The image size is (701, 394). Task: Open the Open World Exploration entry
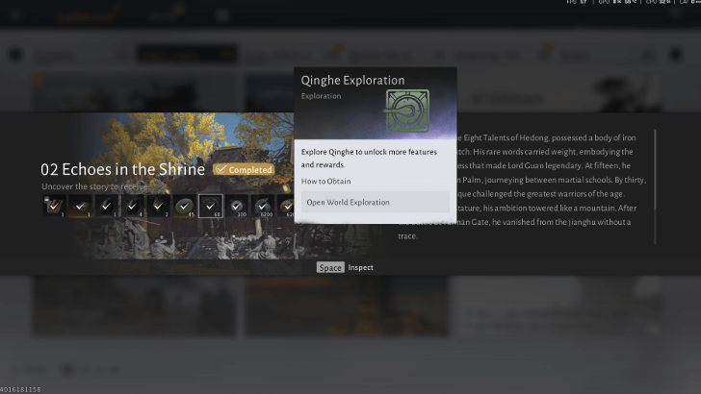[x=375, y=202]
